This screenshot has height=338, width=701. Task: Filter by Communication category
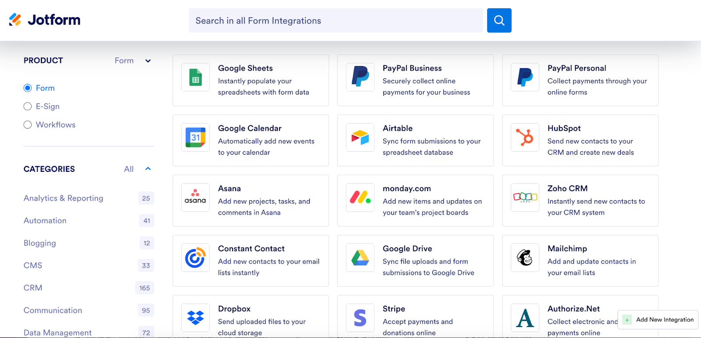coord(53,310)
